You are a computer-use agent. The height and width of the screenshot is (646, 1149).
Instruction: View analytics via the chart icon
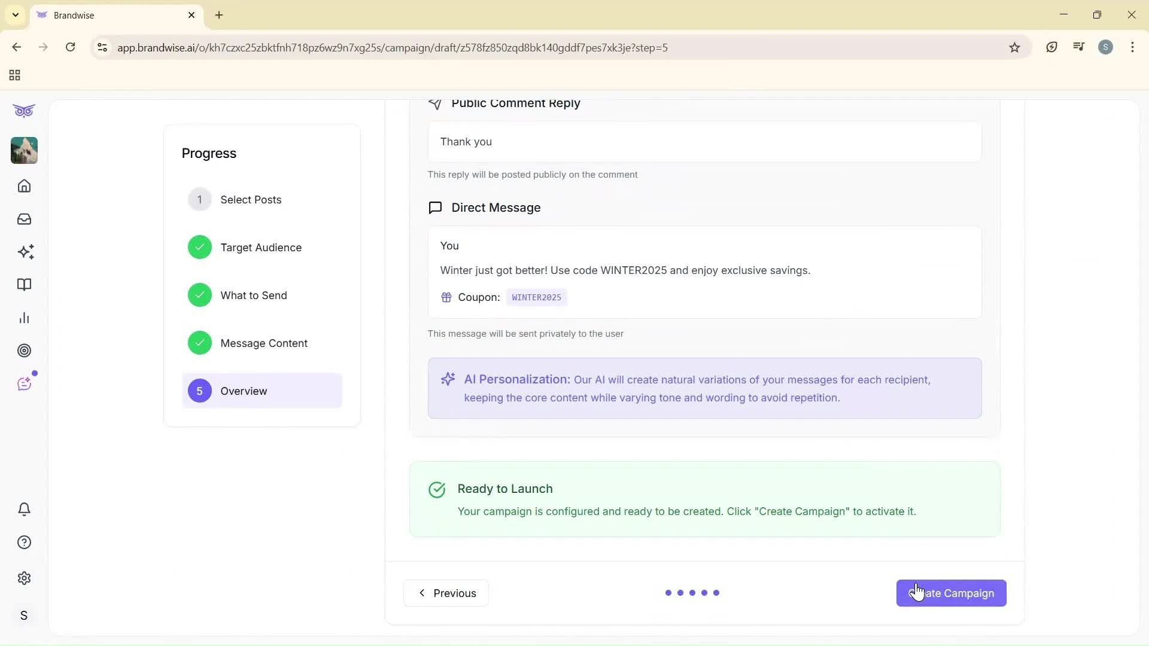[24, 318]
